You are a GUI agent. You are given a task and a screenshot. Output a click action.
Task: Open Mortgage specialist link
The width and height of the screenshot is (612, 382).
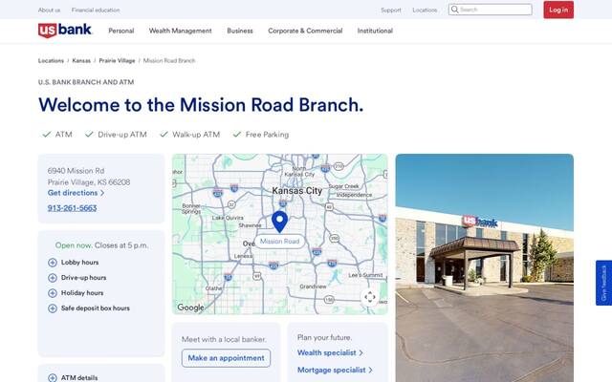[335, 370]
